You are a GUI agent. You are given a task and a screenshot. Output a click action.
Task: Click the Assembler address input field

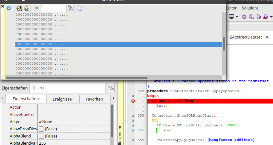click(x=53, y=8)
